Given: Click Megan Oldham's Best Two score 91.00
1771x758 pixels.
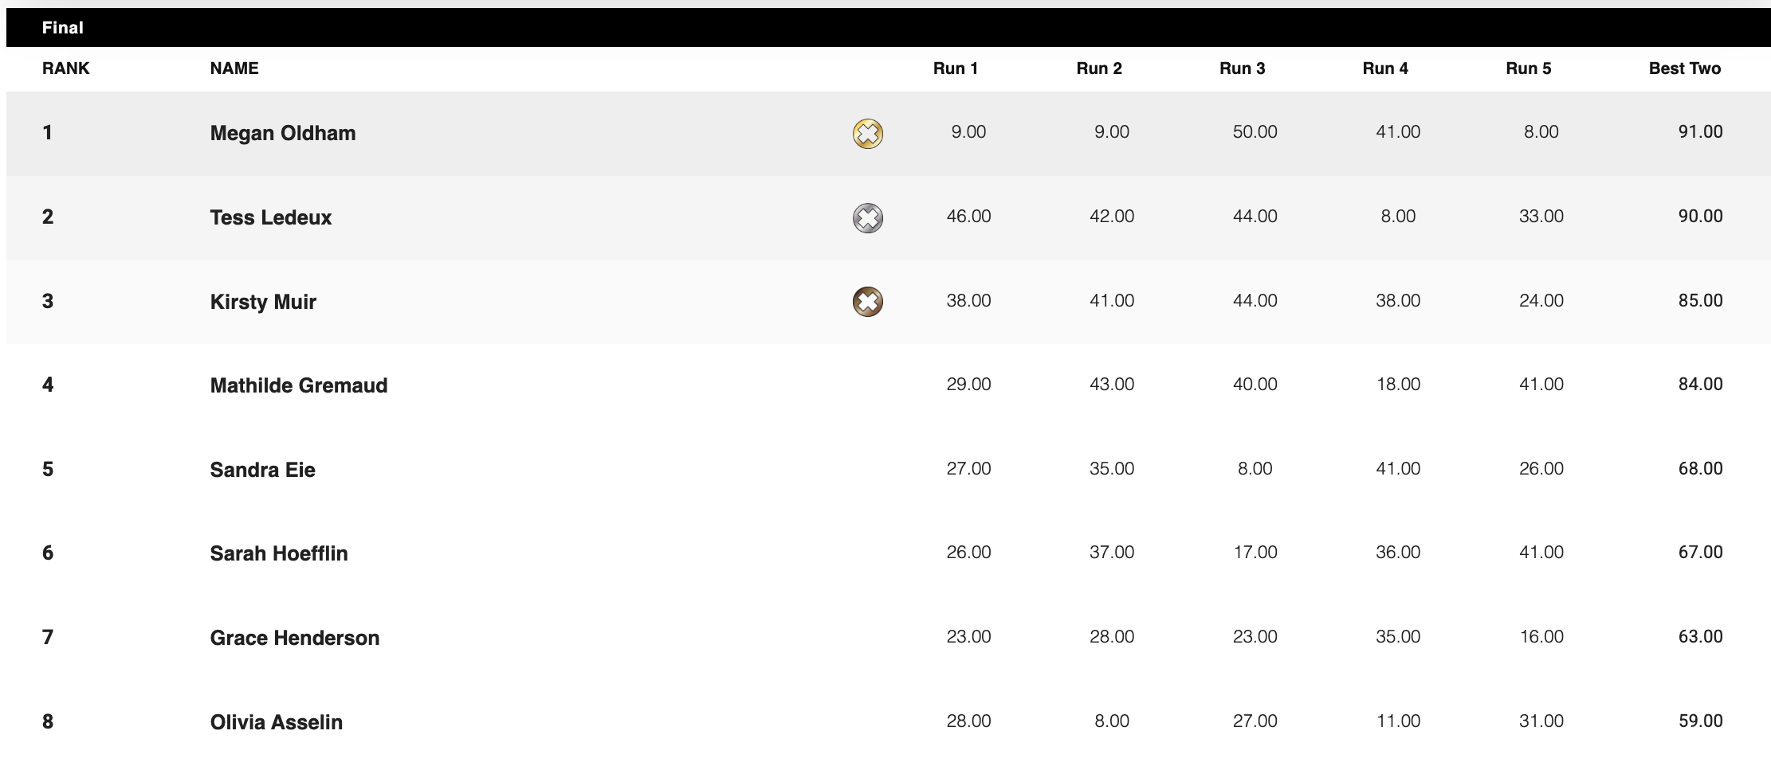Looking at the screenshot, I should pyautogui.click(x=1700, y=132).
